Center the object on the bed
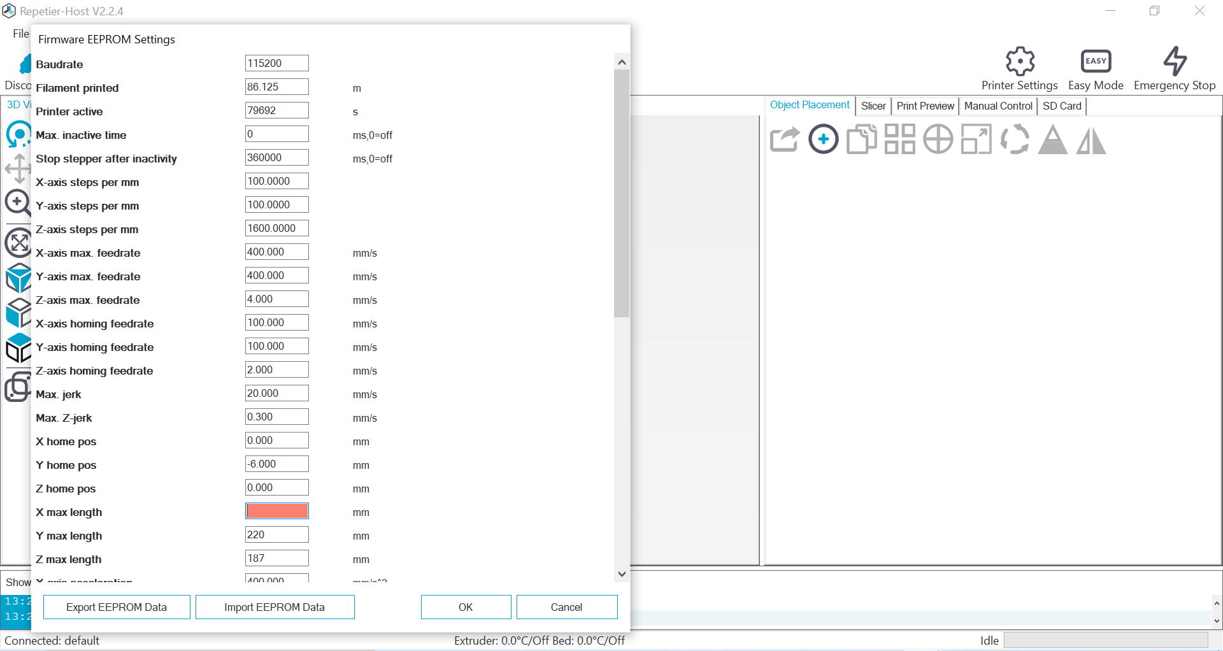The width and height of the screenshot is (1223, 651). pyautogui.click(x=938, y=139)
